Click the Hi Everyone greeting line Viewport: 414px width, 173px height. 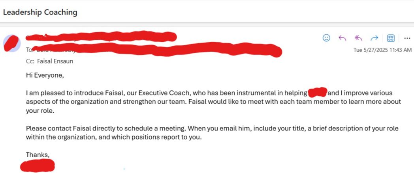pyautogui.click(x=45, y=75)
